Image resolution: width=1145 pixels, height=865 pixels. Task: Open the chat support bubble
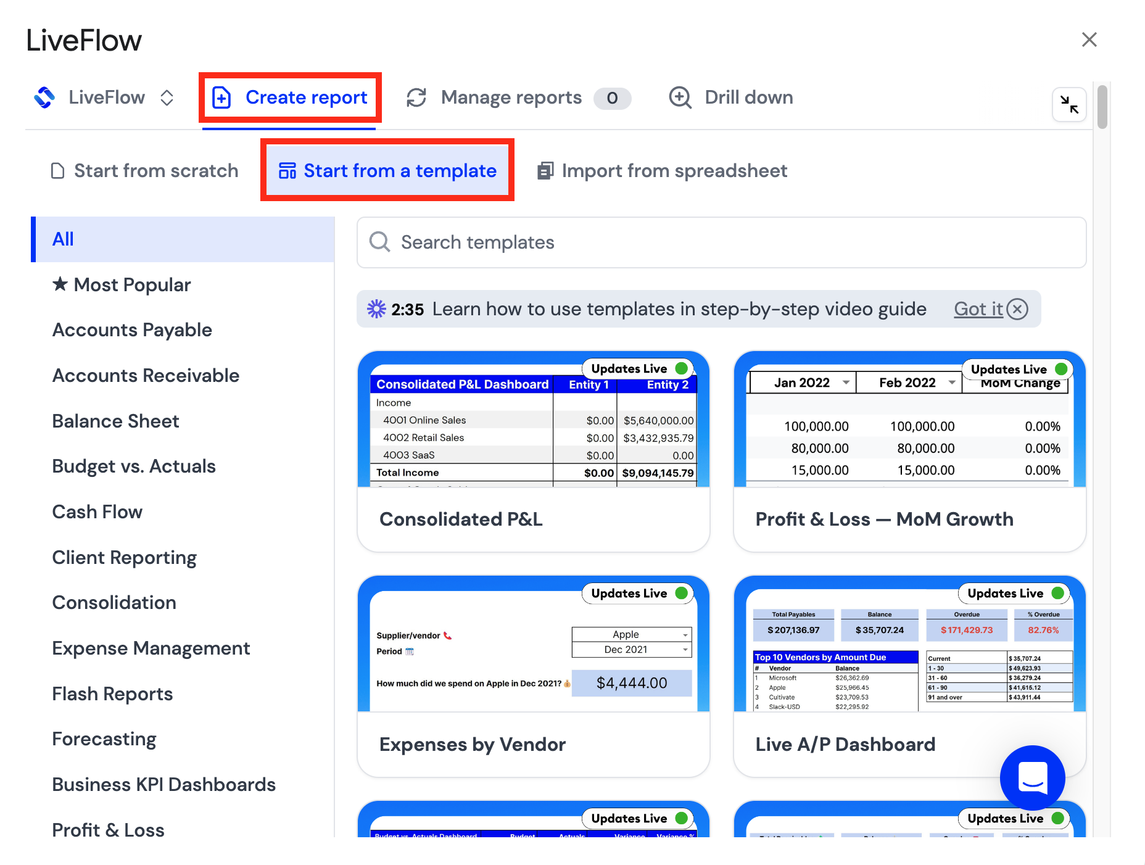pyautogui.click(x=1032, y=777)
